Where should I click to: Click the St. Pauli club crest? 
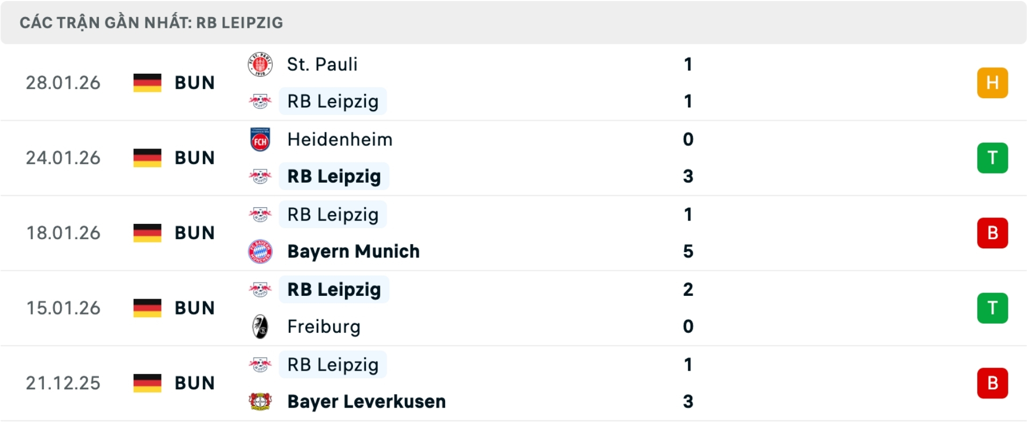[260, 64]
